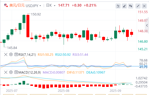Select the pencil drawing tool
This screenshot has width=149, height=95.
124,6
